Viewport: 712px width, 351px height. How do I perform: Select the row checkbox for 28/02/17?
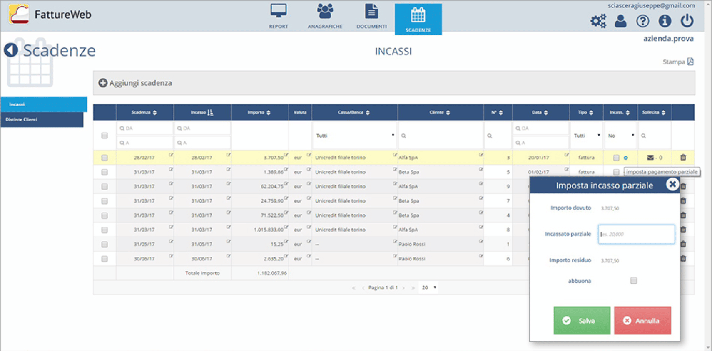click(105, 158)
